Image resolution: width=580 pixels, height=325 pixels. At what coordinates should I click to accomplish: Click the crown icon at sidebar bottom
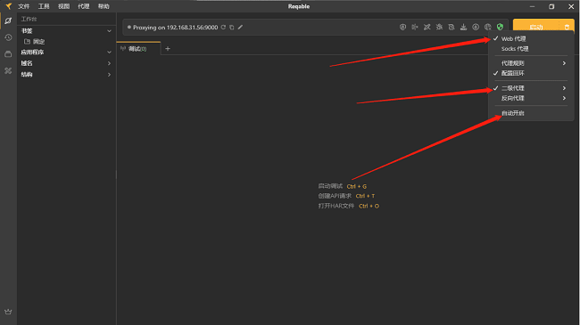point(8,312)
